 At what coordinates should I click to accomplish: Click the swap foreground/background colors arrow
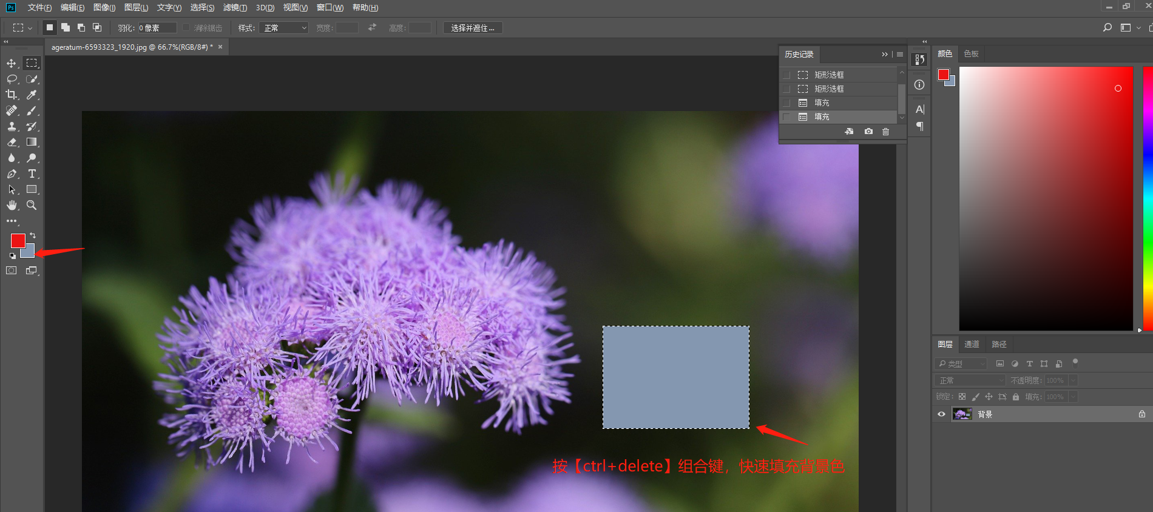[x=33, y=235]
